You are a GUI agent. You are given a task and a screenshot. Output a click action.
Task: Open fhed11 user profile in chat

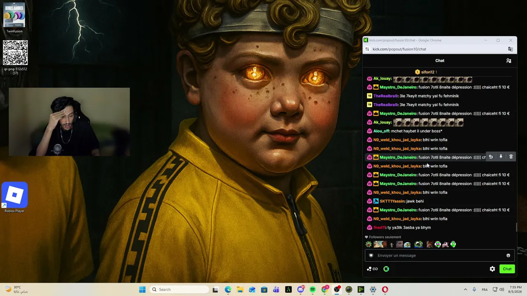tap(379, 227)
